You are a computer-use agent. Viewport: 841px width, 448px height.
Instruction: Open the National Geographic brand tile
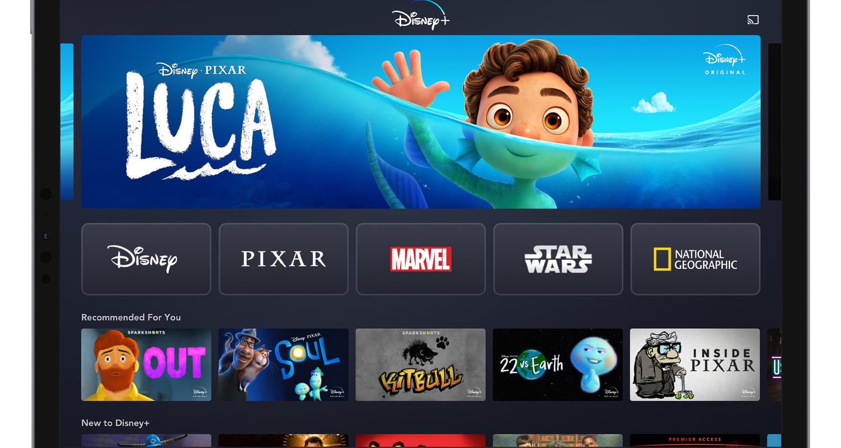pos(695,259)
